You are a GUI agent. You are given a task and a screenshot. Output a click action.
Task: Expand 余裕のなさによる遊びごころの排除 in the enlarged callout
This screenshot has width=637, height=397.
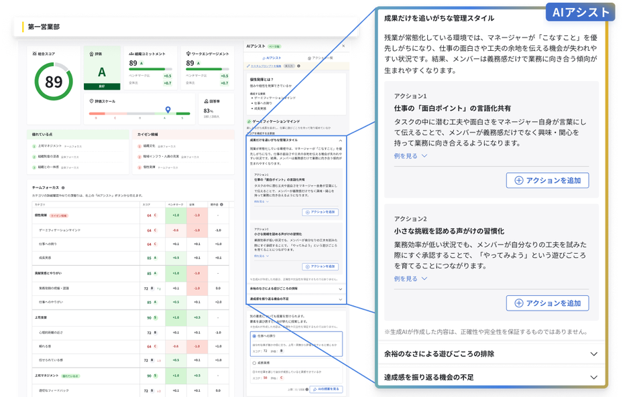tap(594, 354)
